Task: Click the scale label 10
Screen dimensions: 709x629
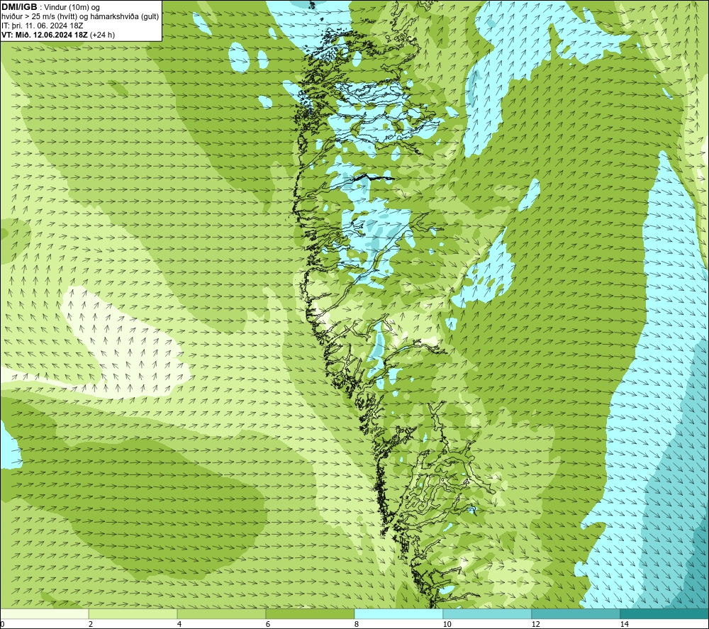Action: pos(447,624)
